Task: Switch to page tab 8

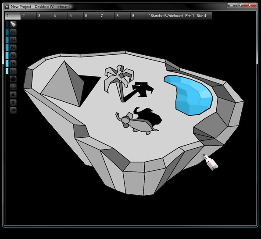Action: [x=122, y=16]
